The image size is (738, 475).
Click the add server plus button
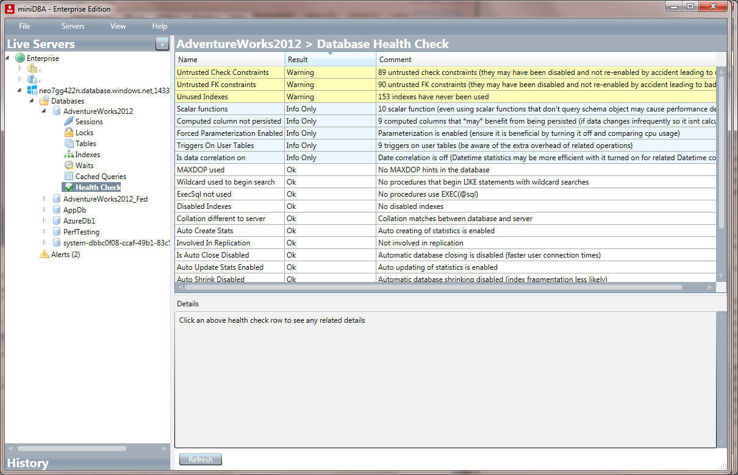[162, 44]
